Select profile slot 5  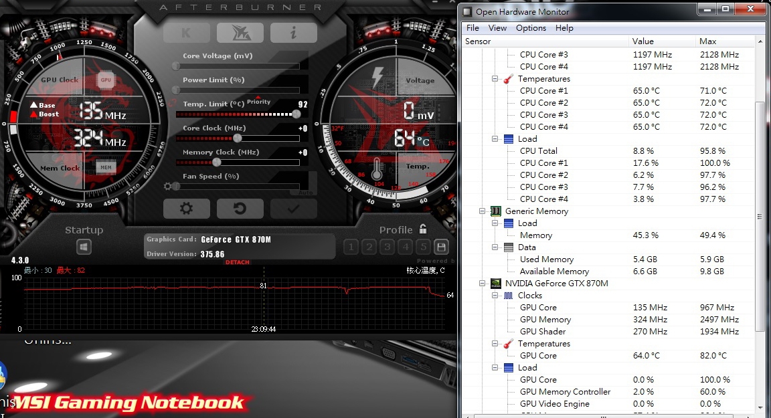pos(424,247)
